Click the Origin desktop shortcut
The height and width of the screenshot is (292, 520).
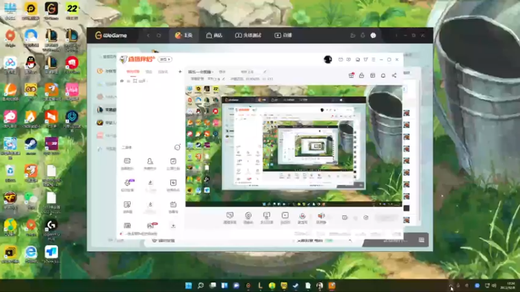10,38
